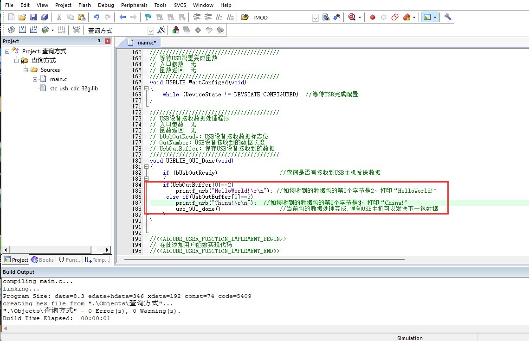Open Options for Target magic wand icon
The height and width of the screenshot is (341, 529).
[x=161, y=30]
